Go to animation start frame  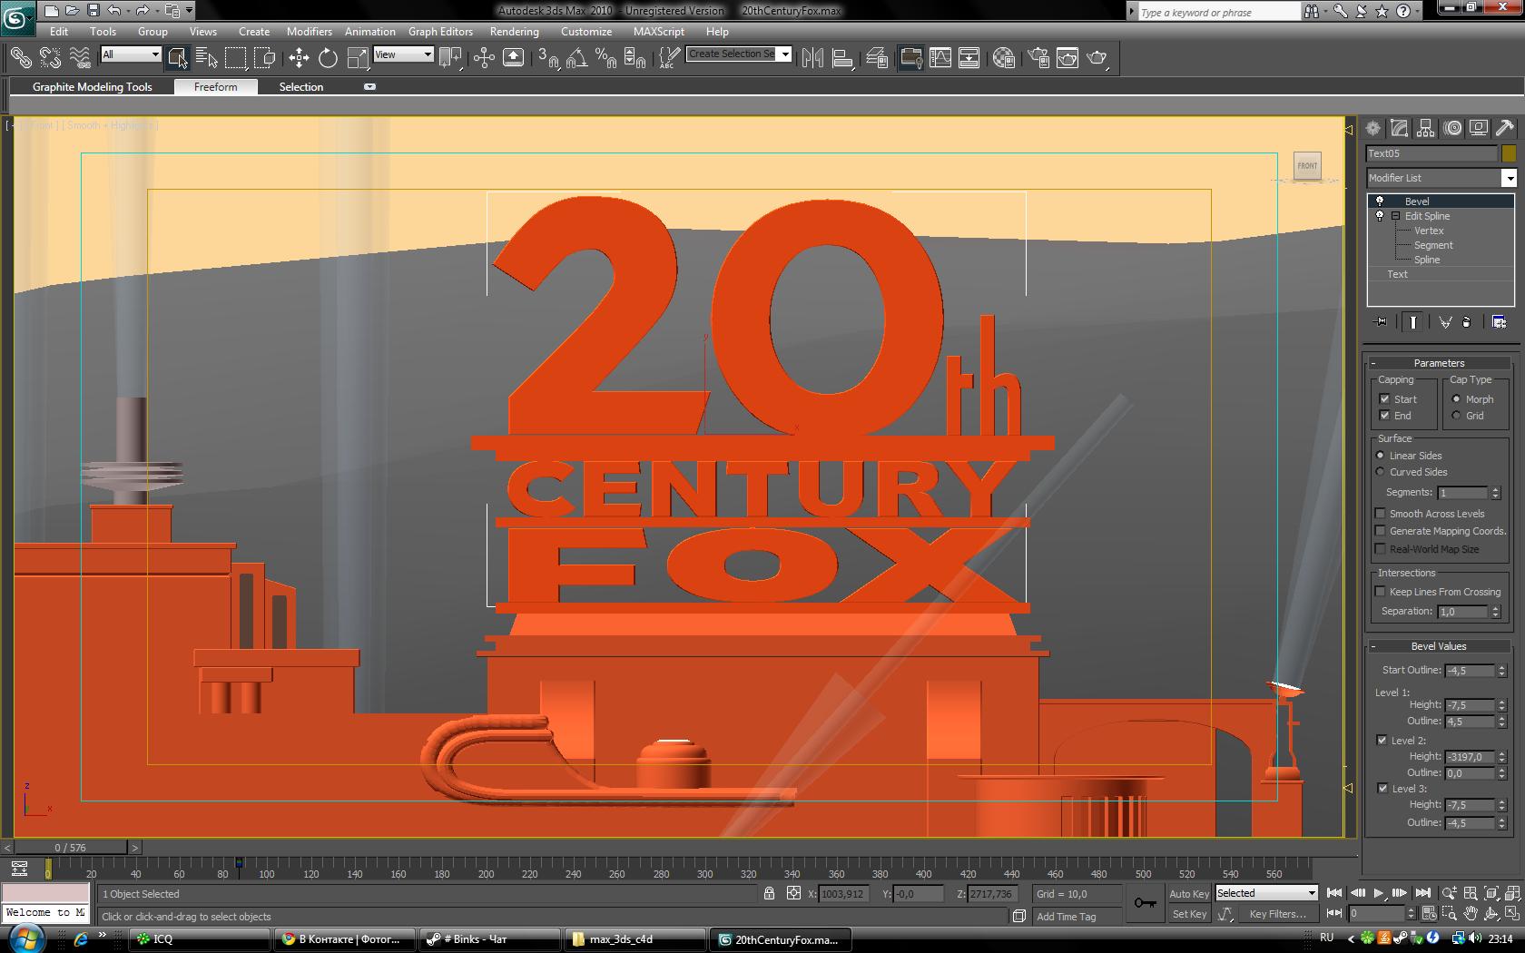tap(1334, 893)
